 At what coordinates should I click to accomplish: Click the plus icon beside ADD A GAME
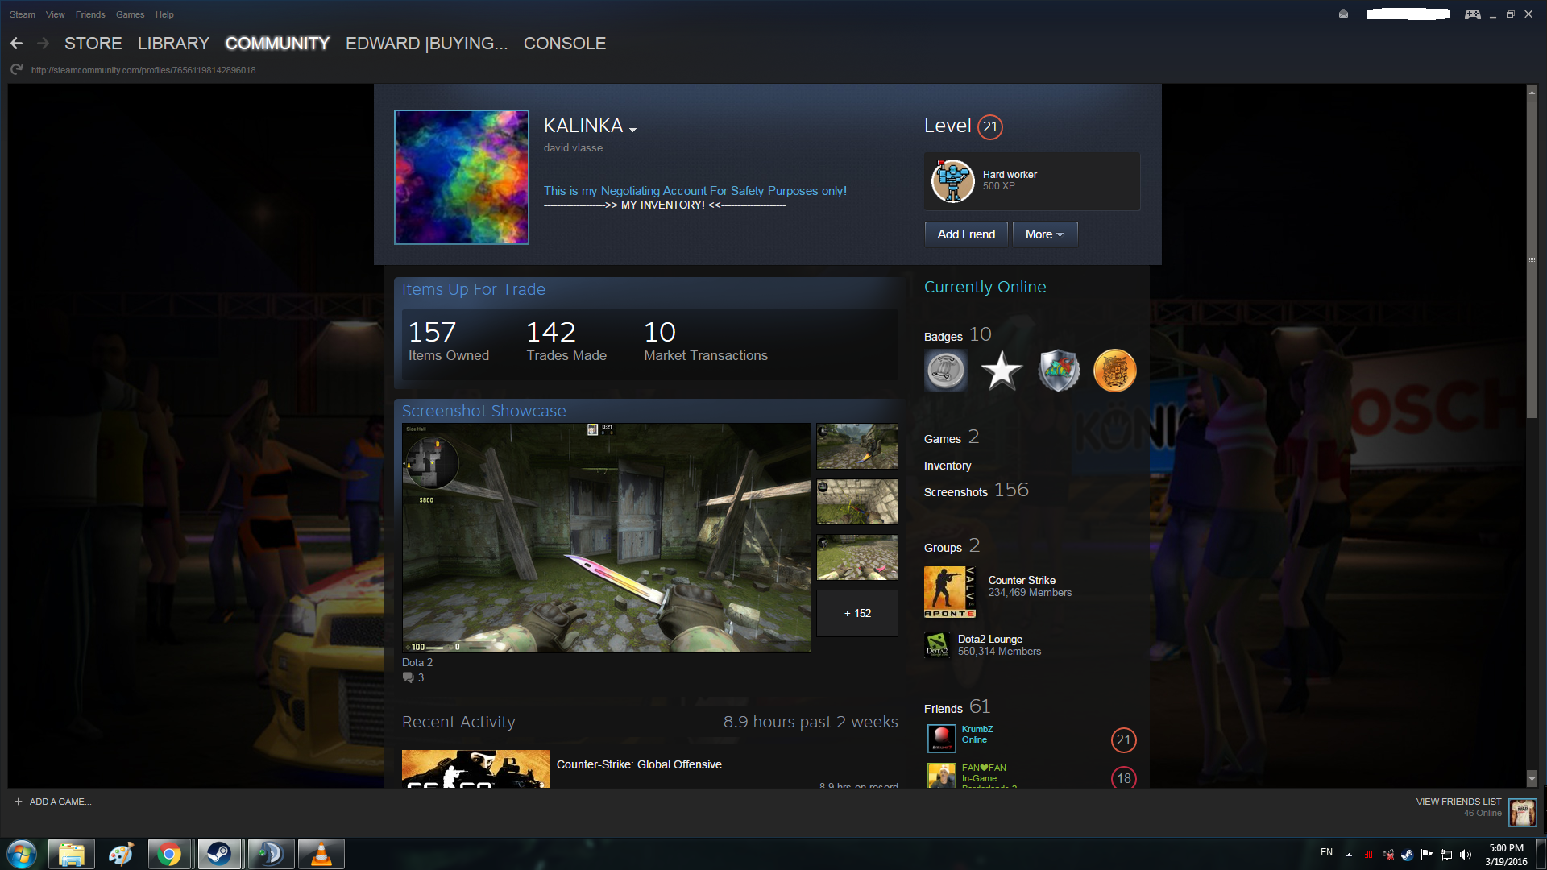point(19,802)
